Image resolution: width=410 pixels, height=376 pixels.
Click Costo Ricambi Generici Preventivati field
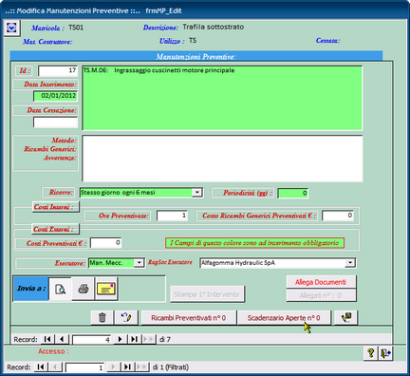coord(338,216)
